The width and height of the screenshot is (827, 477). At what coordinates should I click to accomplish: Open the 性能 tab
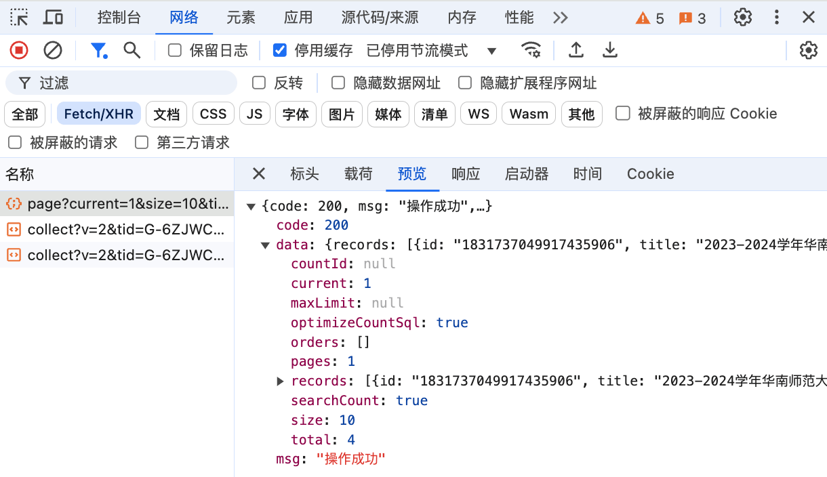[520, 18]
